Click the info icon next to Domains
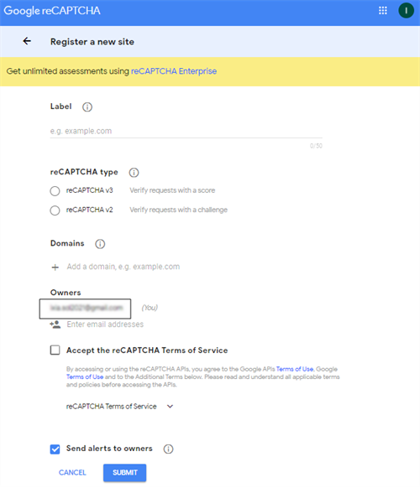Screen dimensions: 420x488 point(100,244)
